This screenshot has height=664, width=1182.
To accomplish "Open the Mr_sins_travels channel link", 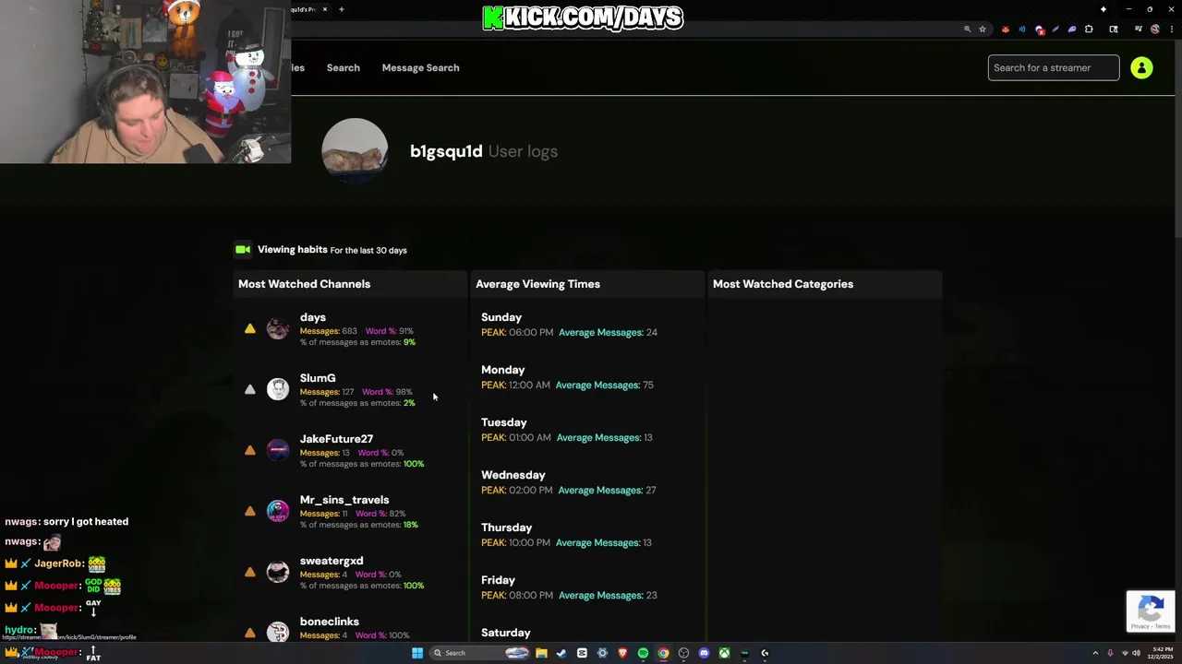I will coord(344,500).
